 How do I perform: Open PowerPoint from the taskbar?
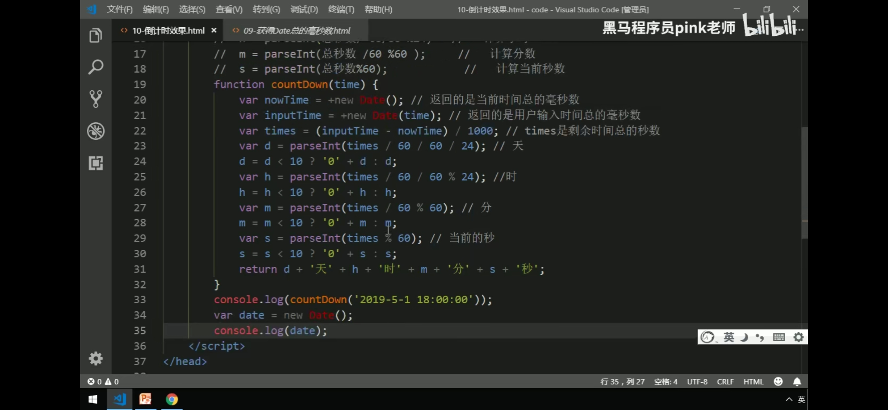(145, 399)
